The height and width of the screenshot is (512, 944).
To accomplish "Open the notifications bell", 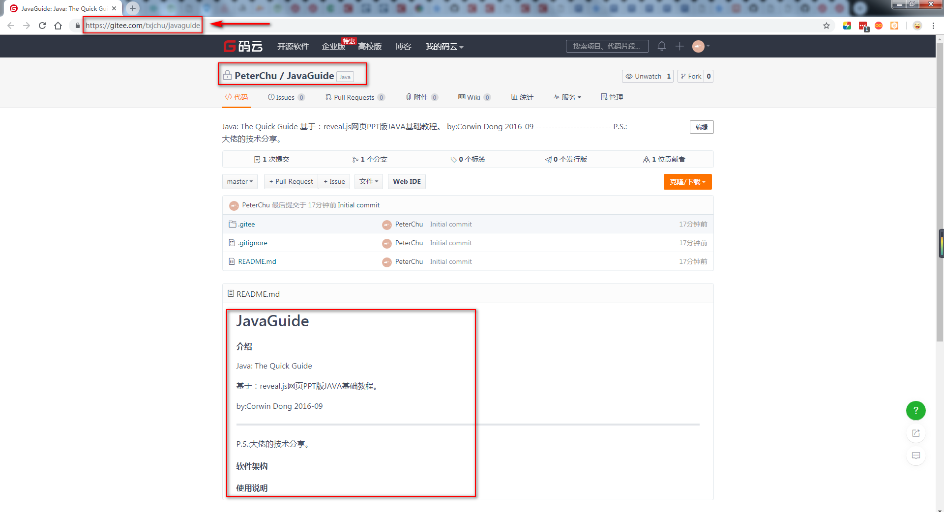I will [x=662, y=46].
